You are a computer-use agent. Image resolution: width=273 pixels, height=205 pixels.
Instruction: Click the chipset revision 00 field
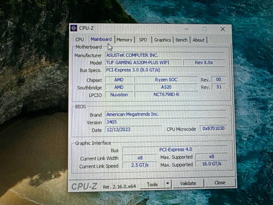[x=219, y=79]
